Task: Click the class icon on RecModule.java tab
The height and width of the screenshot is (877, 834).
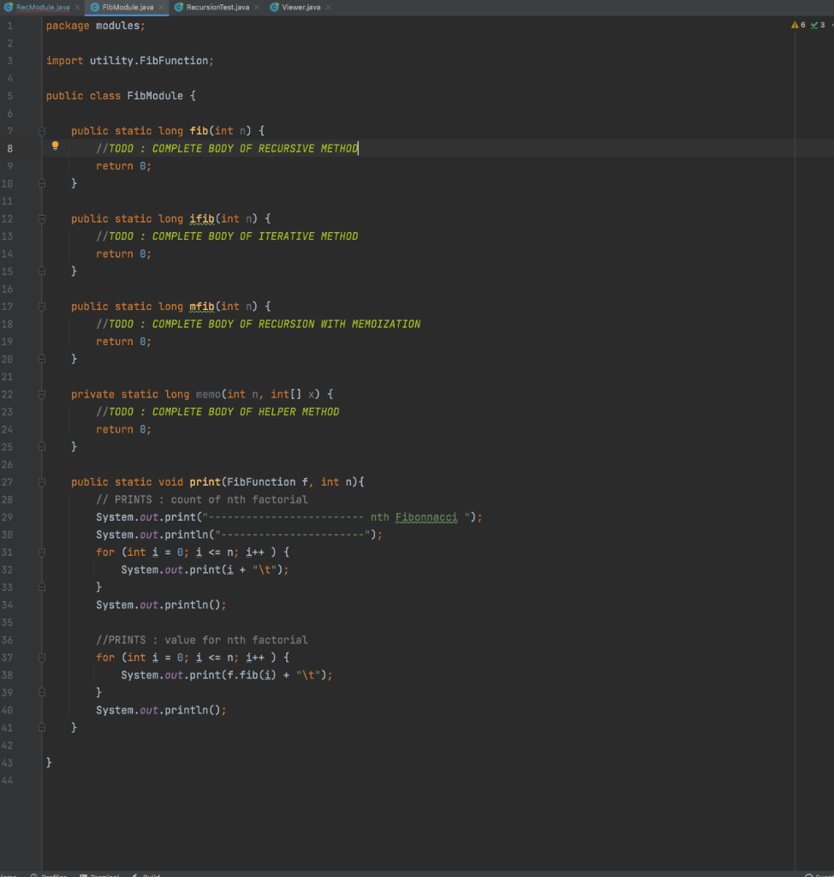Action: [9, 7]
